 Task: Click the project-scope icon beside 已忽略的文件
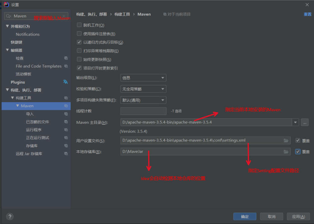[66, 122]
